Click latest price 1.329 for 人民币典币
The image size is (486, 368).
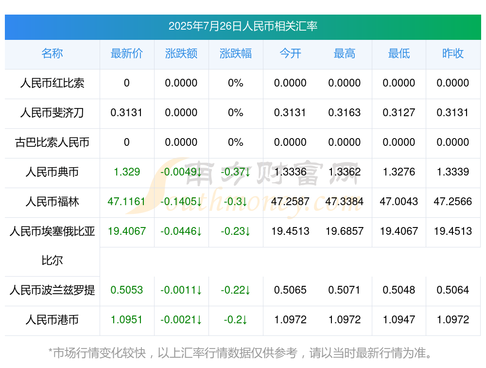point(127,172)
